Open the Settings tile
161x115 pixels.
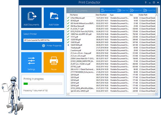click(31, 62)
